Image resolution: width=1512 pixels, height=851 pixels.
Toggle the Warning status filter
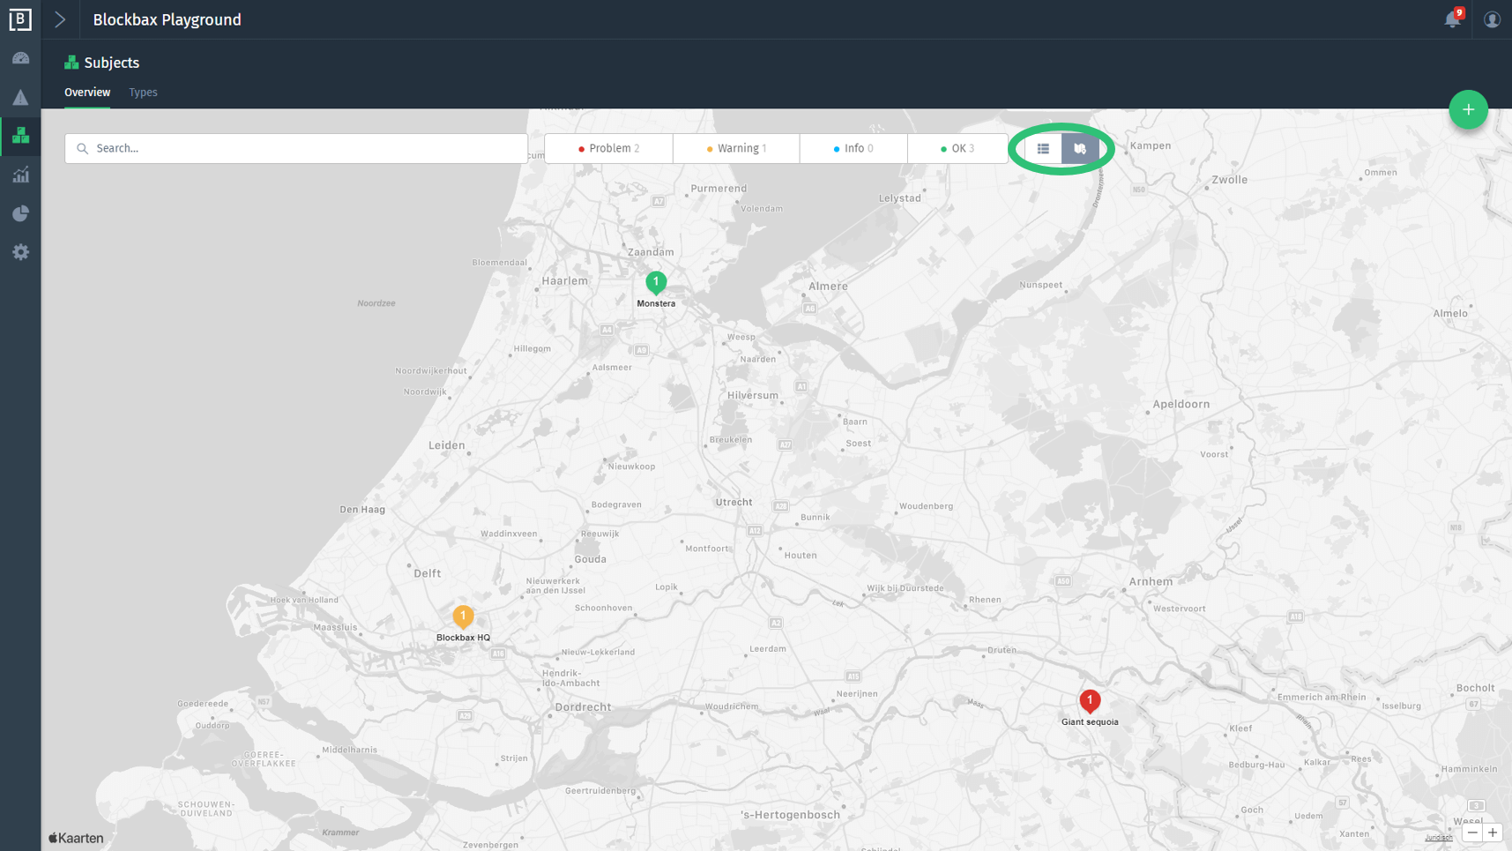tap(736, 148)
